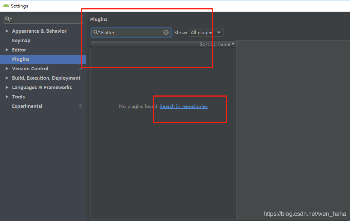
Task: Select Keymap in settings tree
Action: 21,41
